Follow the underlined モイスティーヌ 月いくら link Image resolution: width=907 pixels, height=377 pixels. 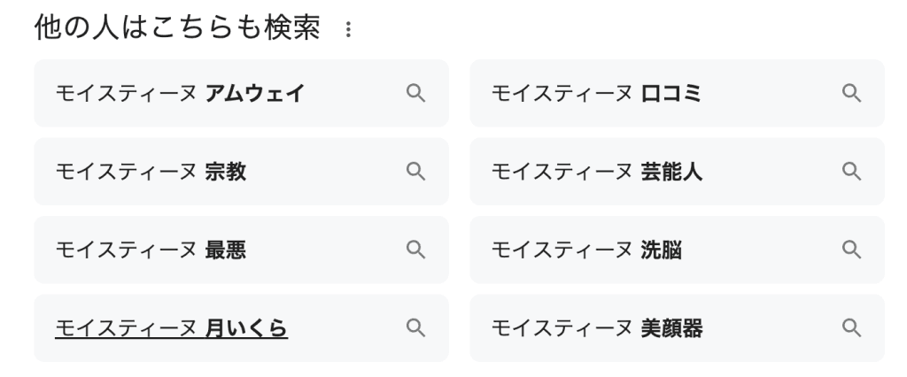pyautogui.click(x=171, y=328)
